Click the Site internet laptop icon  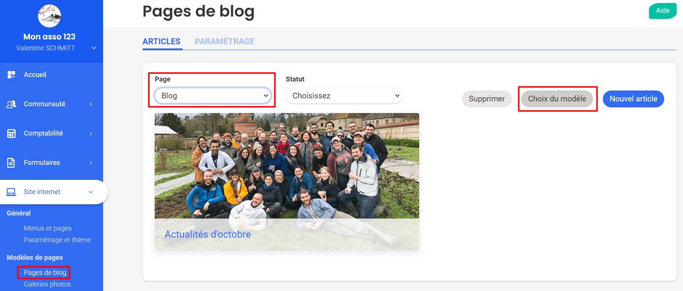coord(11,192)
